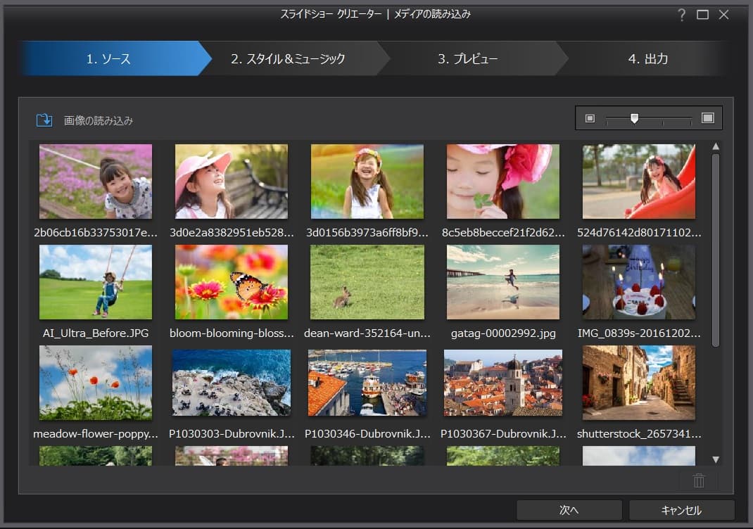The image size is (753, 529).
Task: Click the small thumbnail size icon
Action: 590,118
